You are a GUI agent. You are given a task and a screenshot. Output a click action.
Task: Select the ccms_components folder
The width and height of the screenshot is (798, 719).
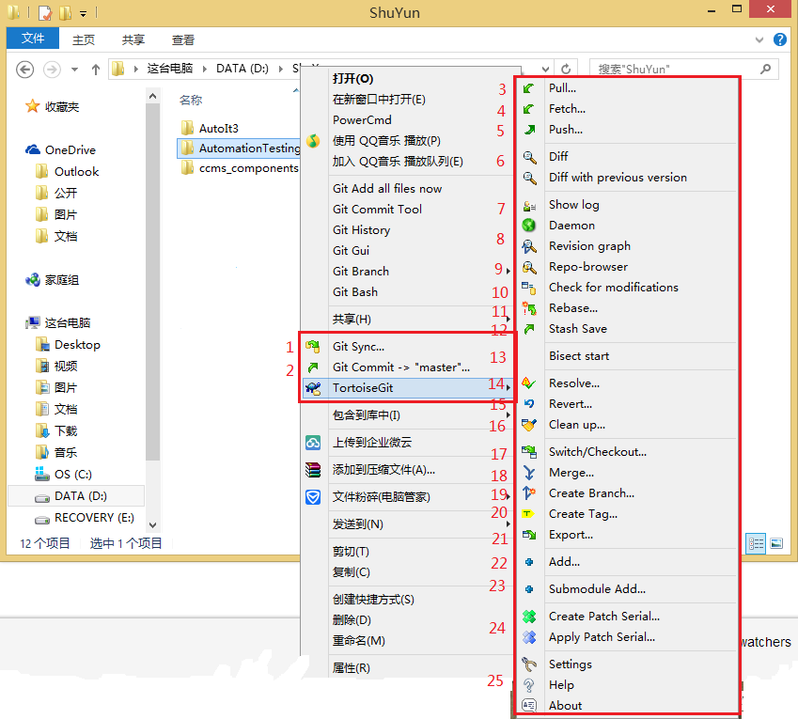click(x=240, y=168)
